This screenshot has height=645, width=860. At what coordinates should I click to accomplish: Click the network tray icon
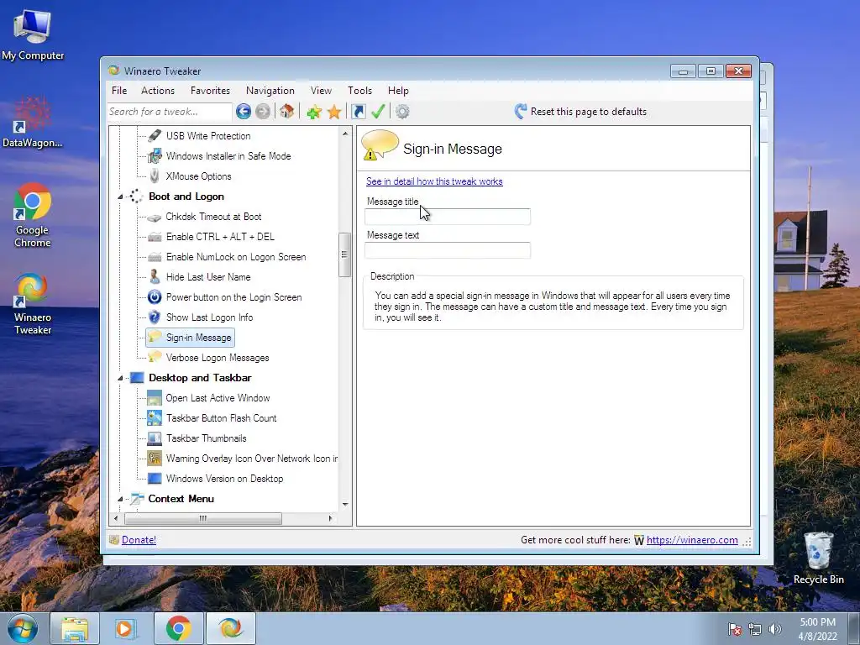click(x=755, y=629)
